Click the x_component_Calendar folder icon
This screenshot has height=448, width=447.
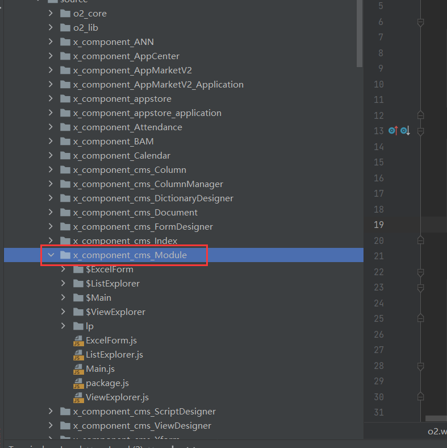(65, 155)
